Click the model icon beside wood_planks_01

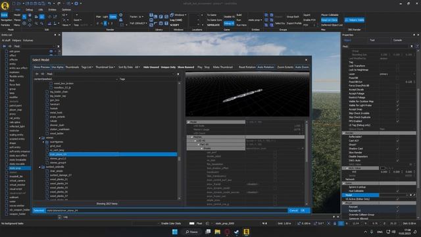[47, 179]
